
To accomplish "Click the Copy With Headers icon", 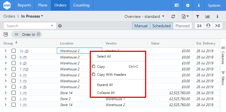I will pos(93,74).
